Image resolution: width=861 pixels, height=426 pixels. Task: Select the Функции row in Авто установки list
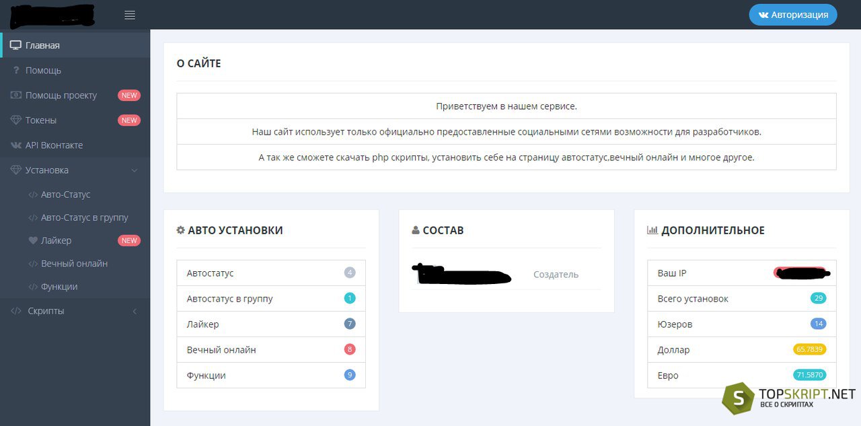(x=271, y=376)
